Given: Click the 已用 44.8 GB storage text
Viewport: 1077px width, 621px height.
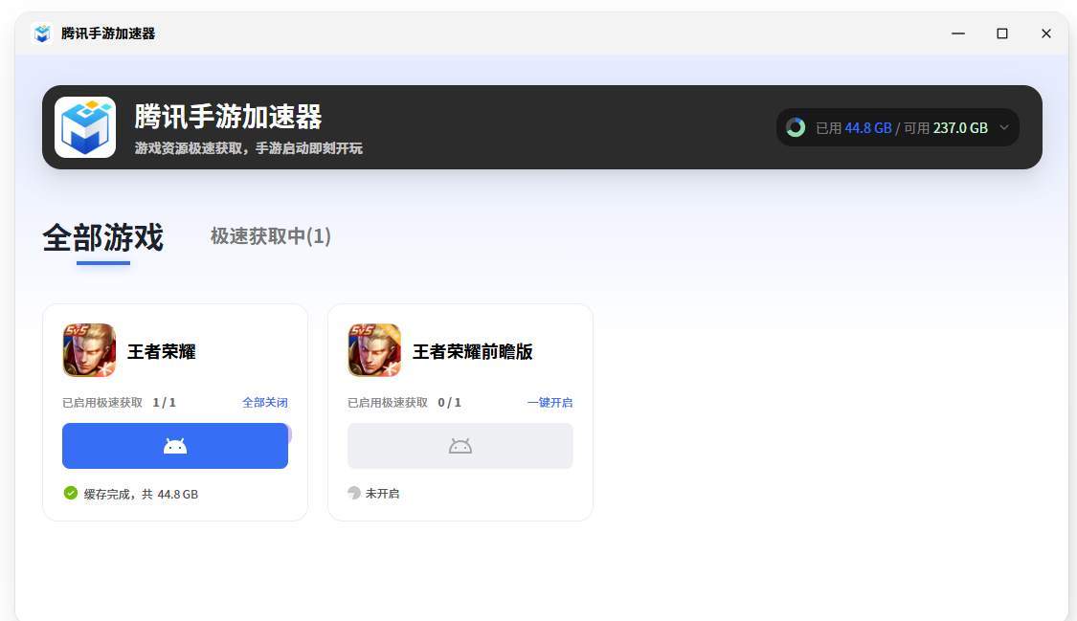Looking at the screenshot, I should [x=854, y=128].
